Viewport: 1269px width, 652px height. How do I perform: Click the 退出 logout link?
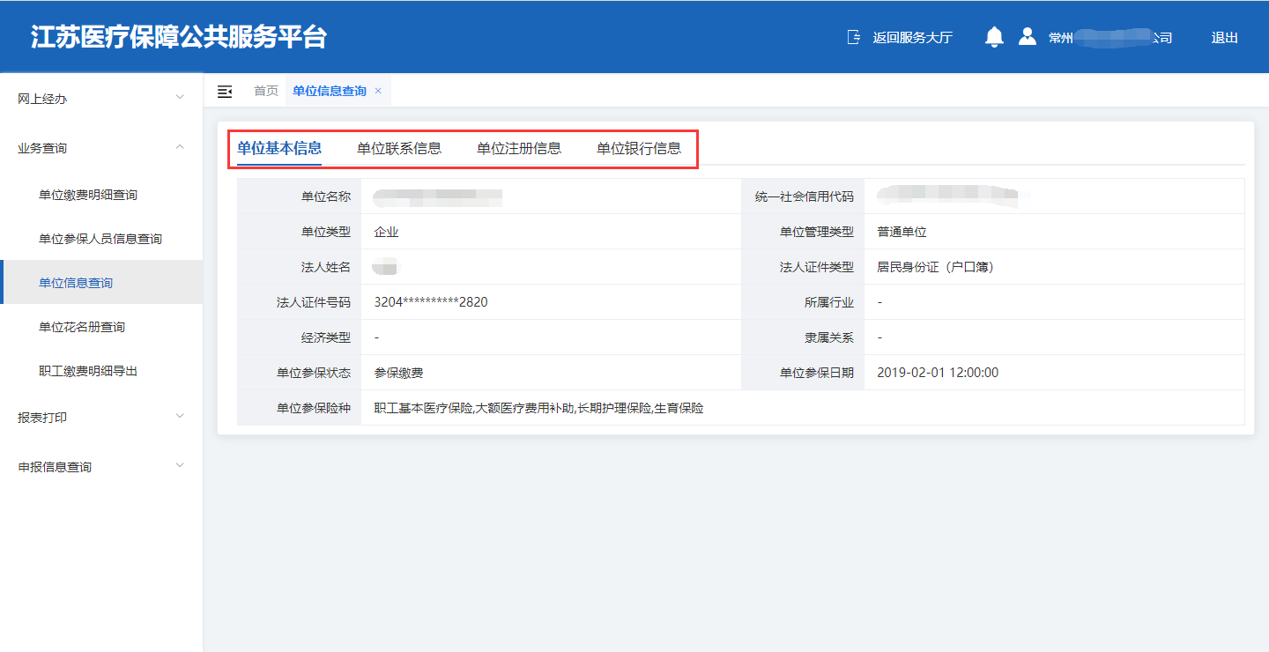pos(1224,38)
